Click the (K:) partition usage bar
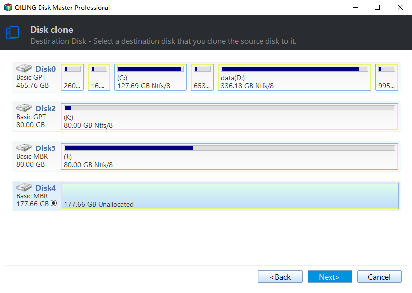Viewport: 412px width, 293px height. pos(229,108)
